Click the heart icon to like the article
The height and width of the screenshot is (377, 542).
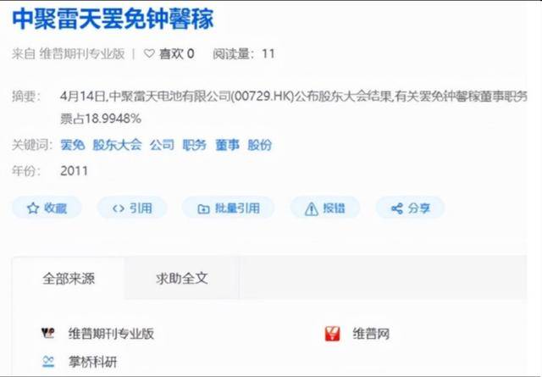pos(149,53)
